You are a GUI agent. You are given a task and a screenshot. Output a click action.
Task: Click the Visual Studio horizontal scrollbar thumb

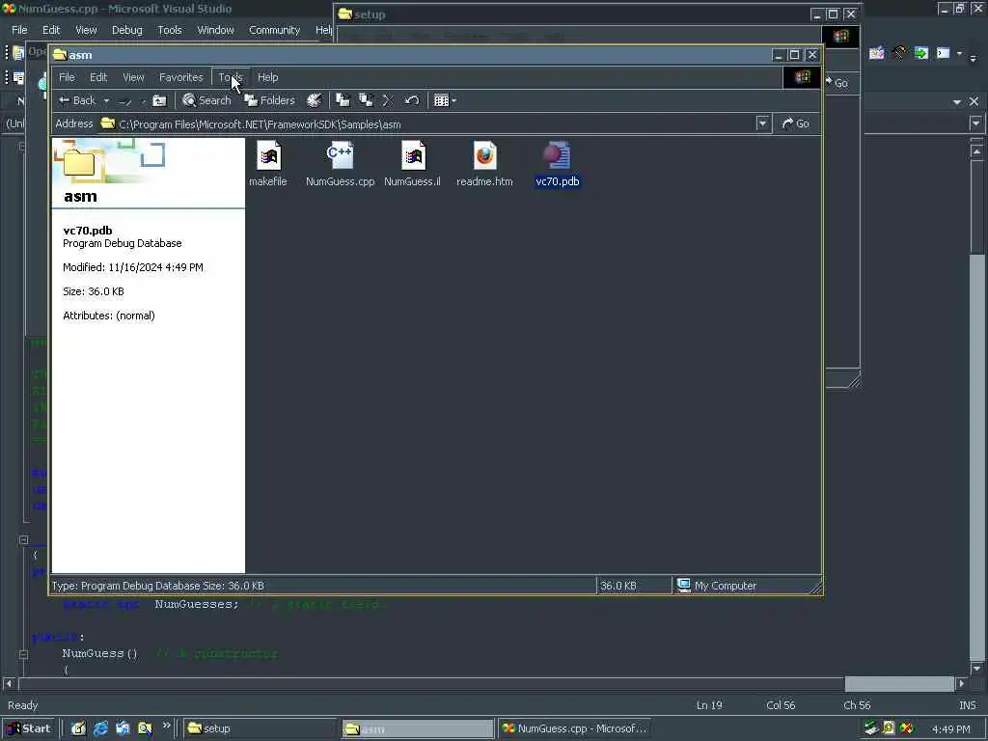point(899,684)
